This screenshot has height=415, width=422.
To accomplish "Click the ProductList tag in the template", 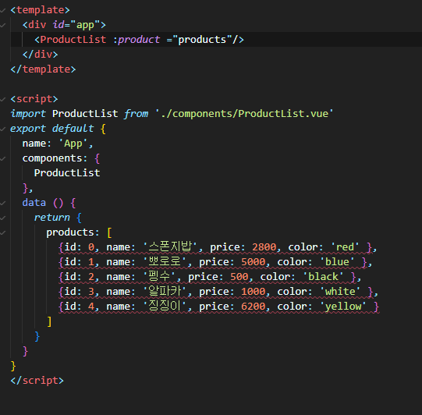I will [73, 40].
